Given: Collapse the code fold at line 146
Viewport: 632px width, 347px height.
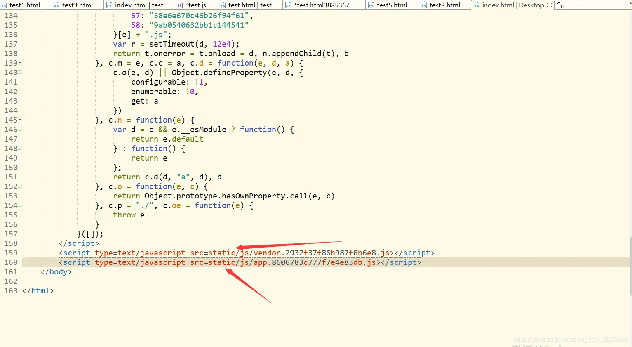Looking at the screenshot, I should (20, 129).
